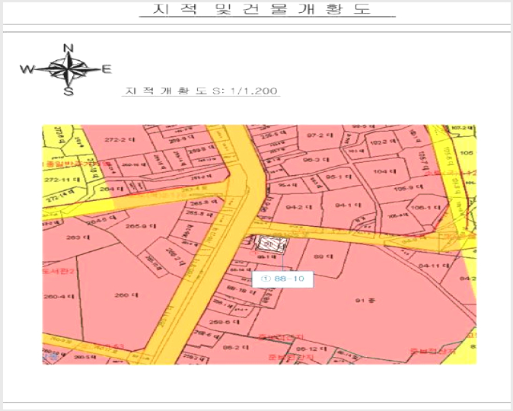513x411 pixels.
Task: Select parcel 94-2 대
Action: [298, 207]
